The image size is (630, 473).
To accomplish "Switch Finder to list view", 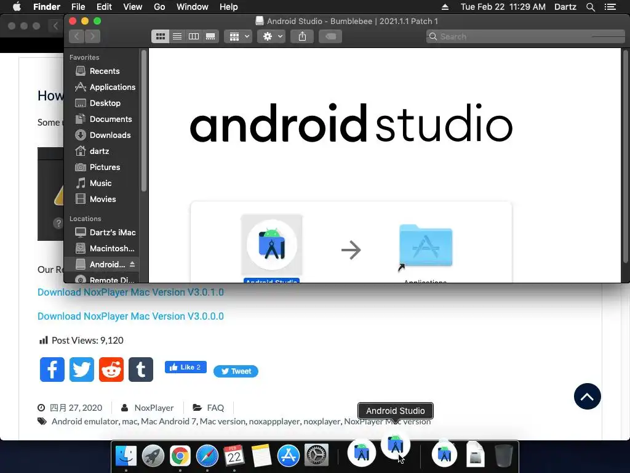I will pyautogui.click(x=177, y=36).
